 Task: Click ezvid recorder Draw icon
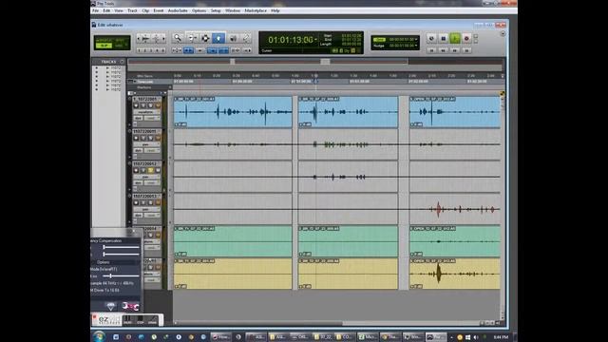tap(152, 320)
